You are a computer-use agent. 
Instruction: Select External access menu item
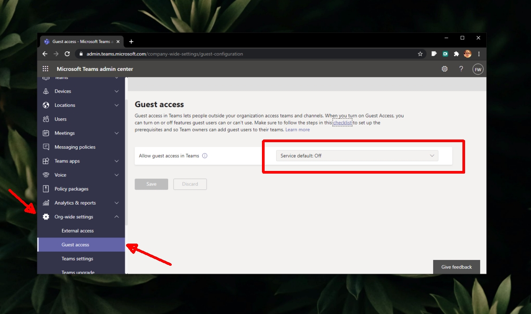click(81, 231)
